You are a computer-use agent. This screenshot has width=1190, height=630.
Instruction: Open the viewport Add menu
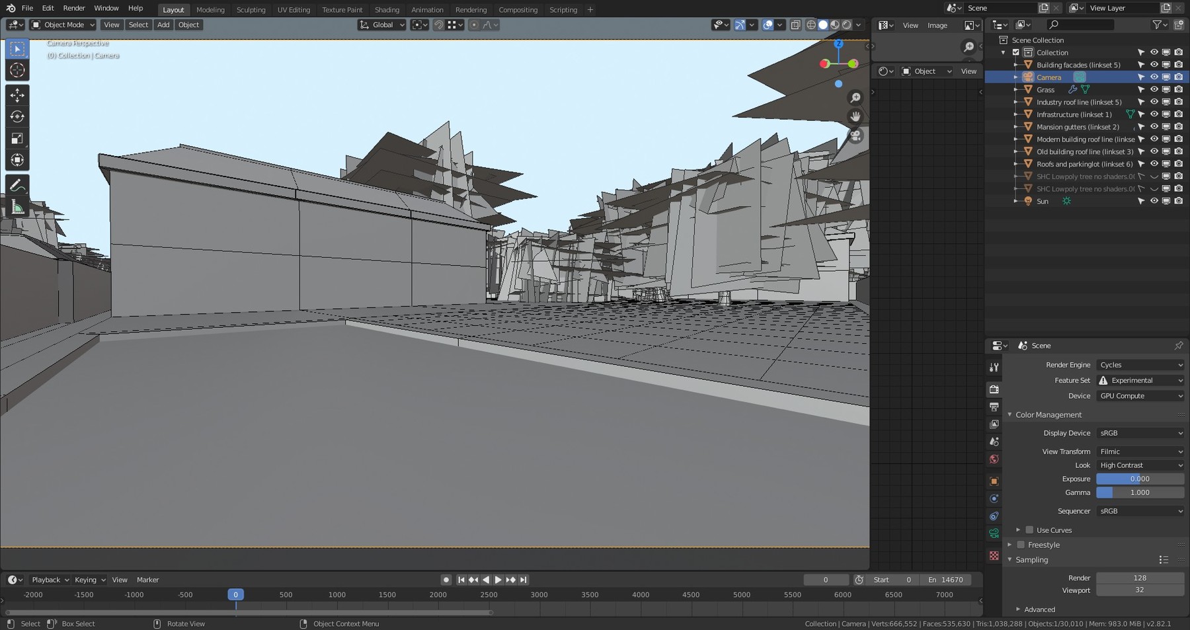point(163,25)
